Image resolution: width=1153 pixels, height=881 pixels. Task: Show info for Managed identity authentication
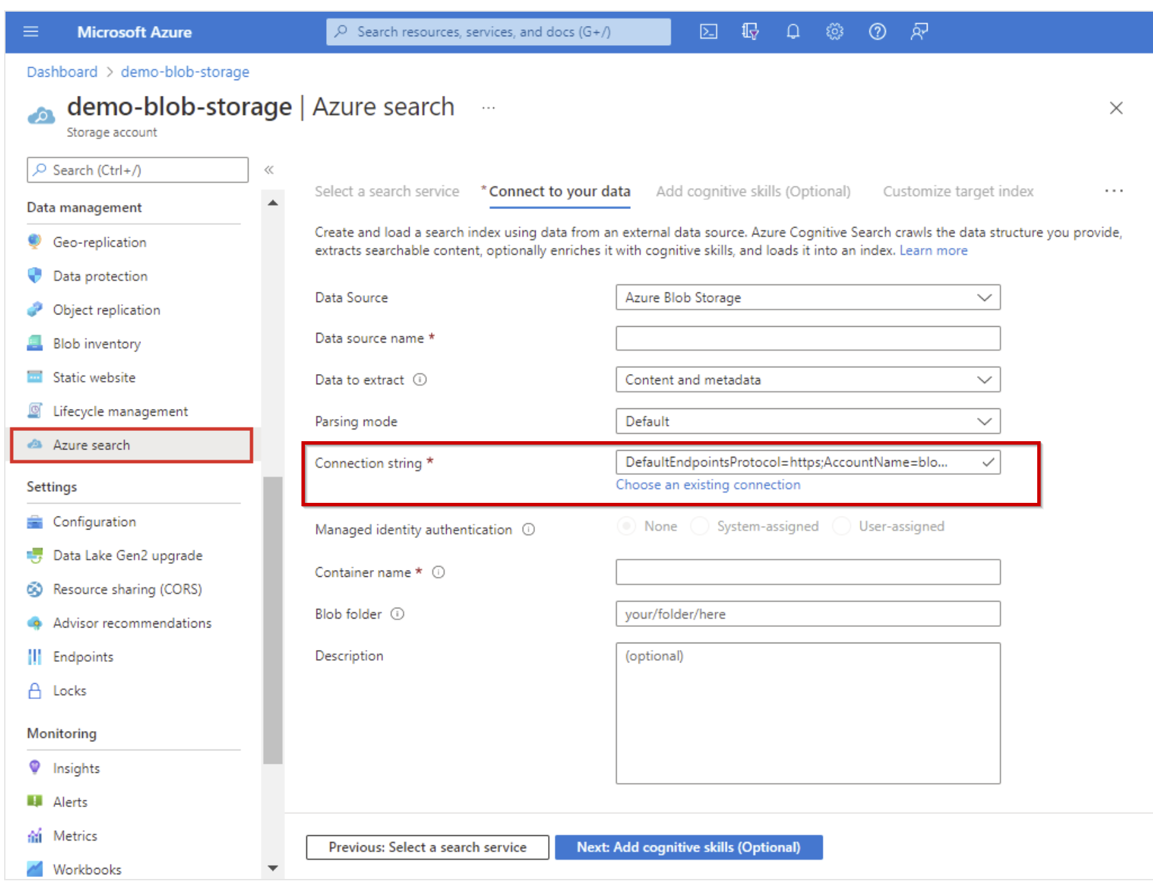[529, 530]
